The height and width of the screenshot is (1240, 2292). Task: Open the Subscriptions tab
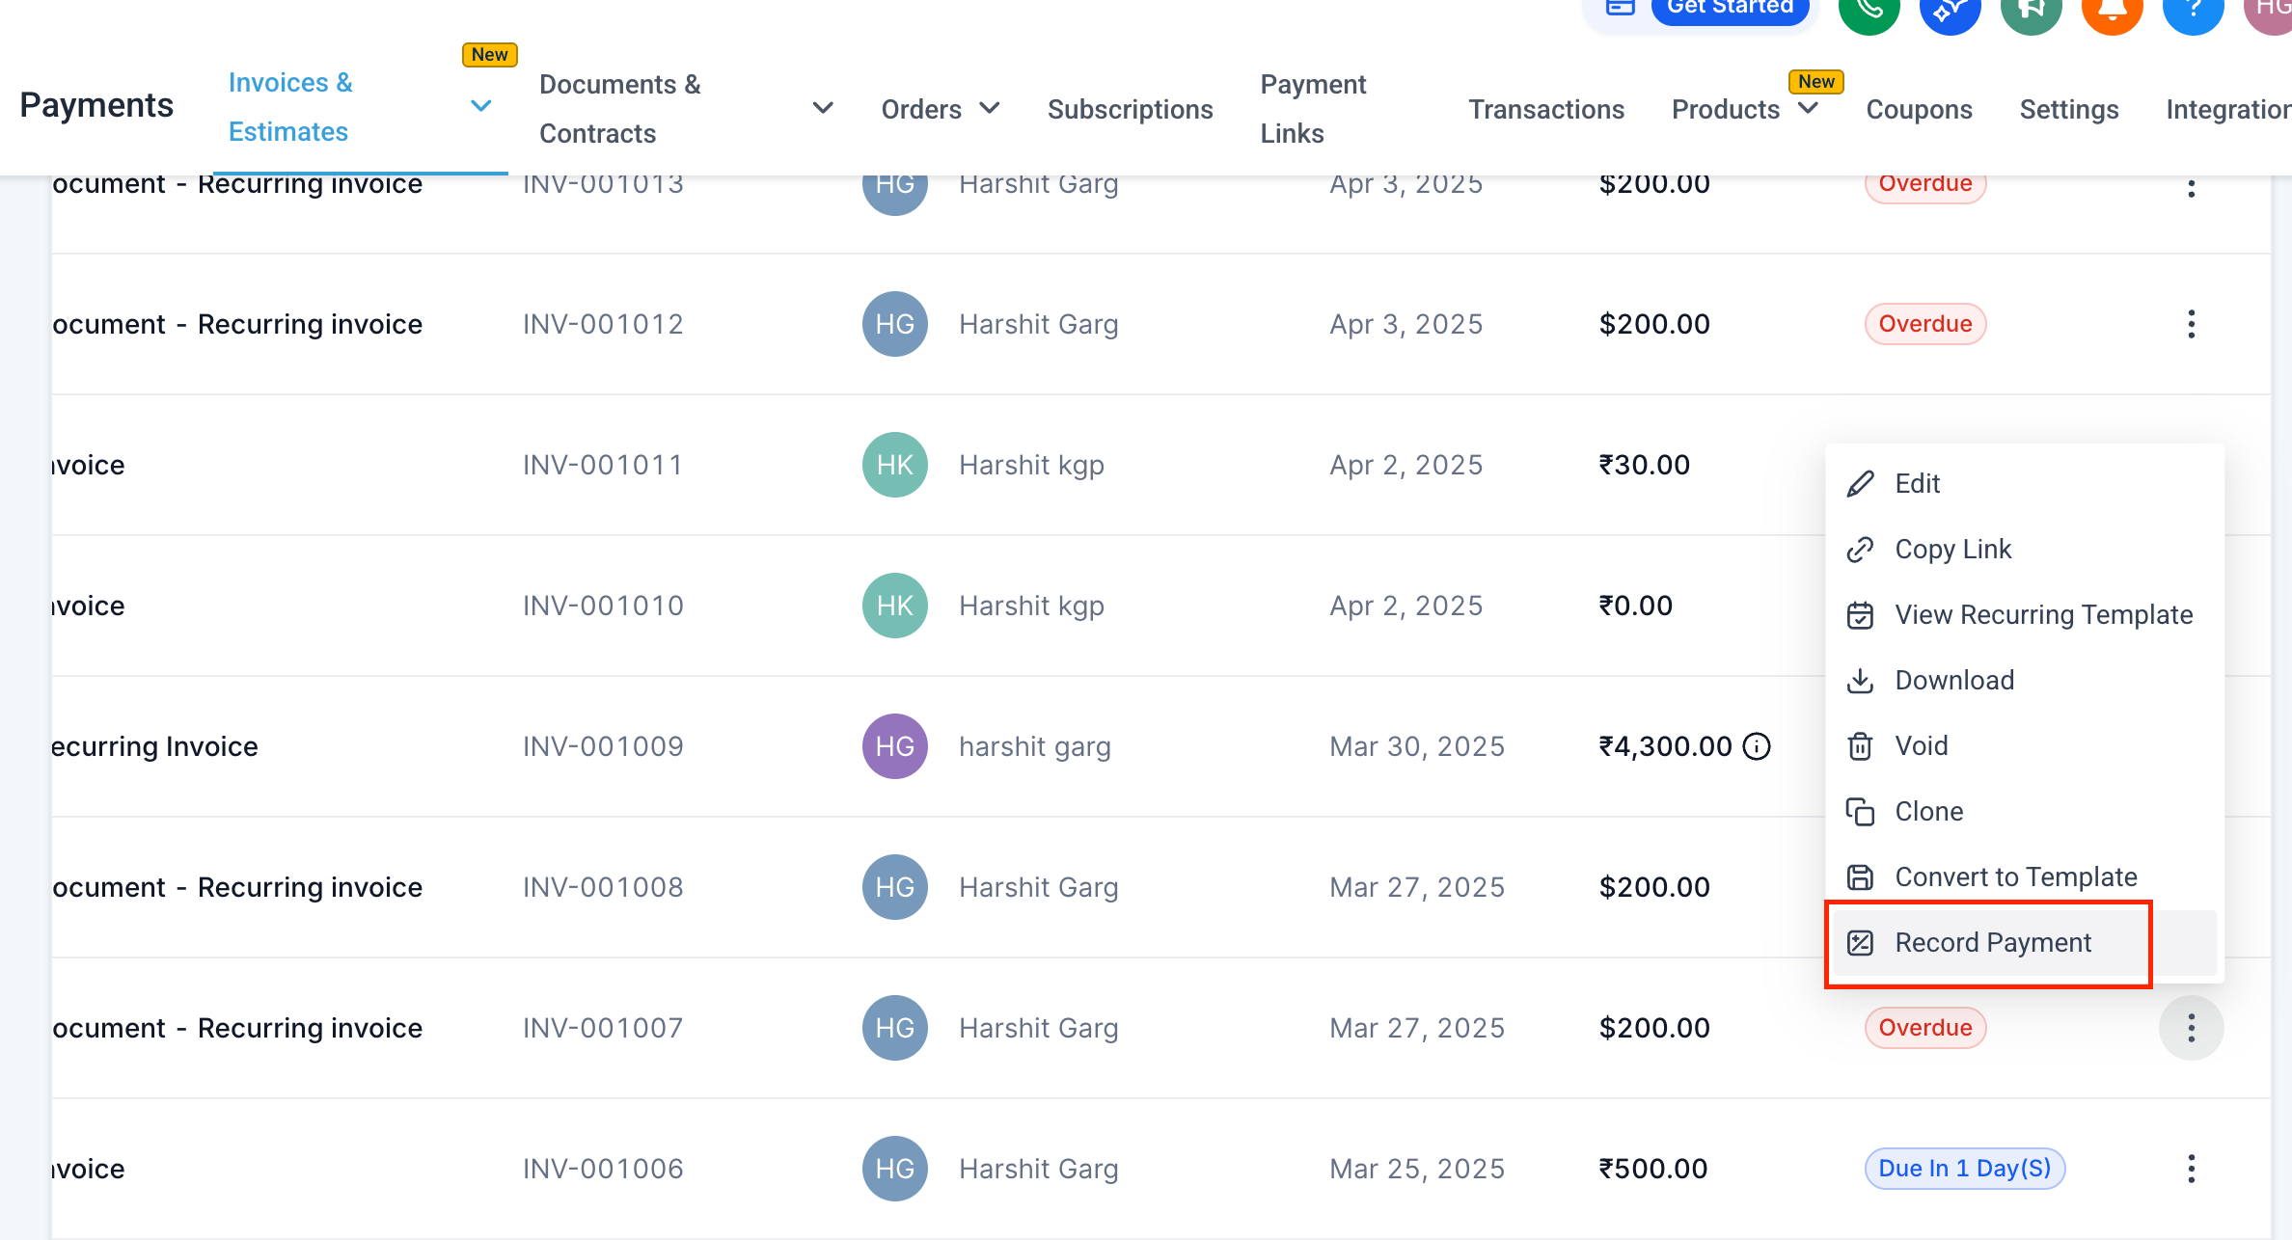[1130, 110]
